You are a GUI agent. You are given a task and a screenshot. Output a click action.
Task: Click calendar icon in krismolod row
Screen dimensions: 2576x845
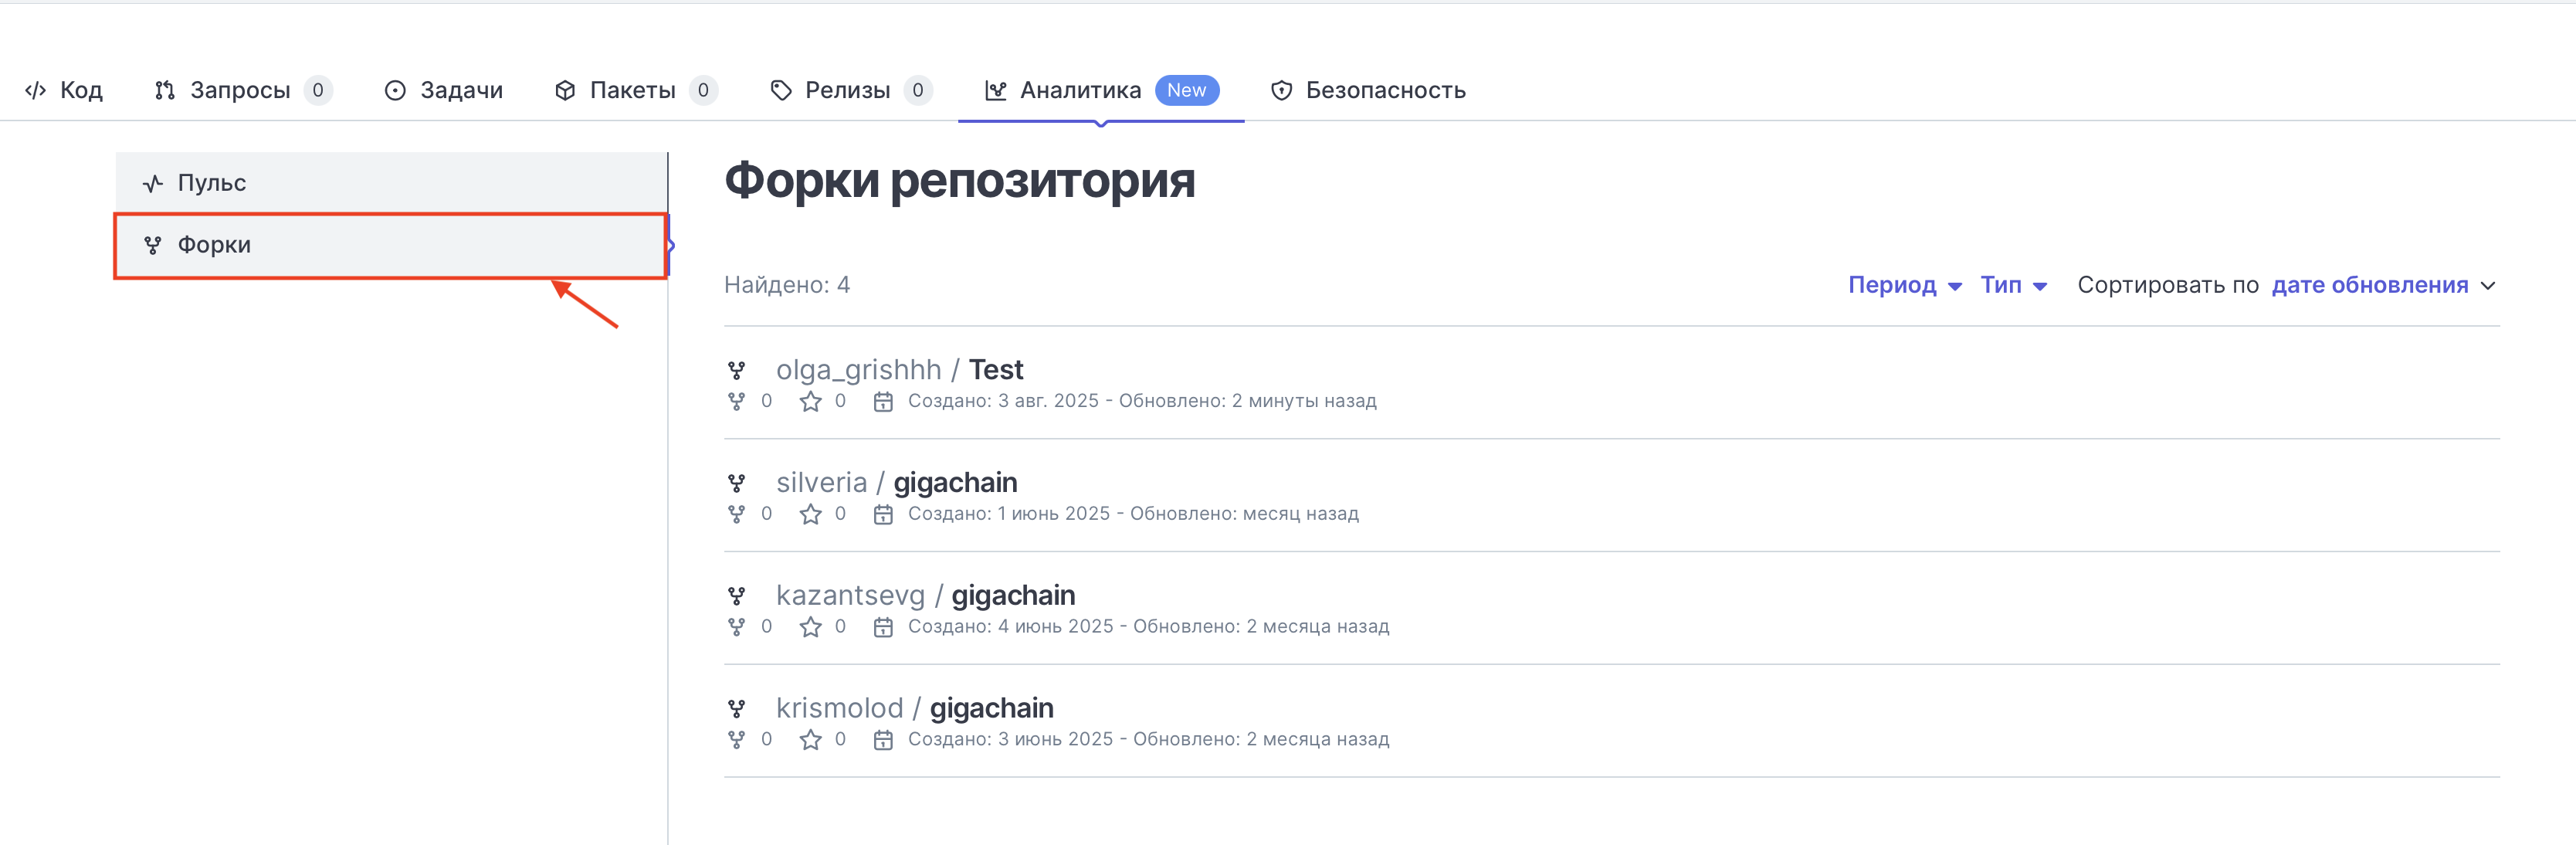click(x=883, y=741)
